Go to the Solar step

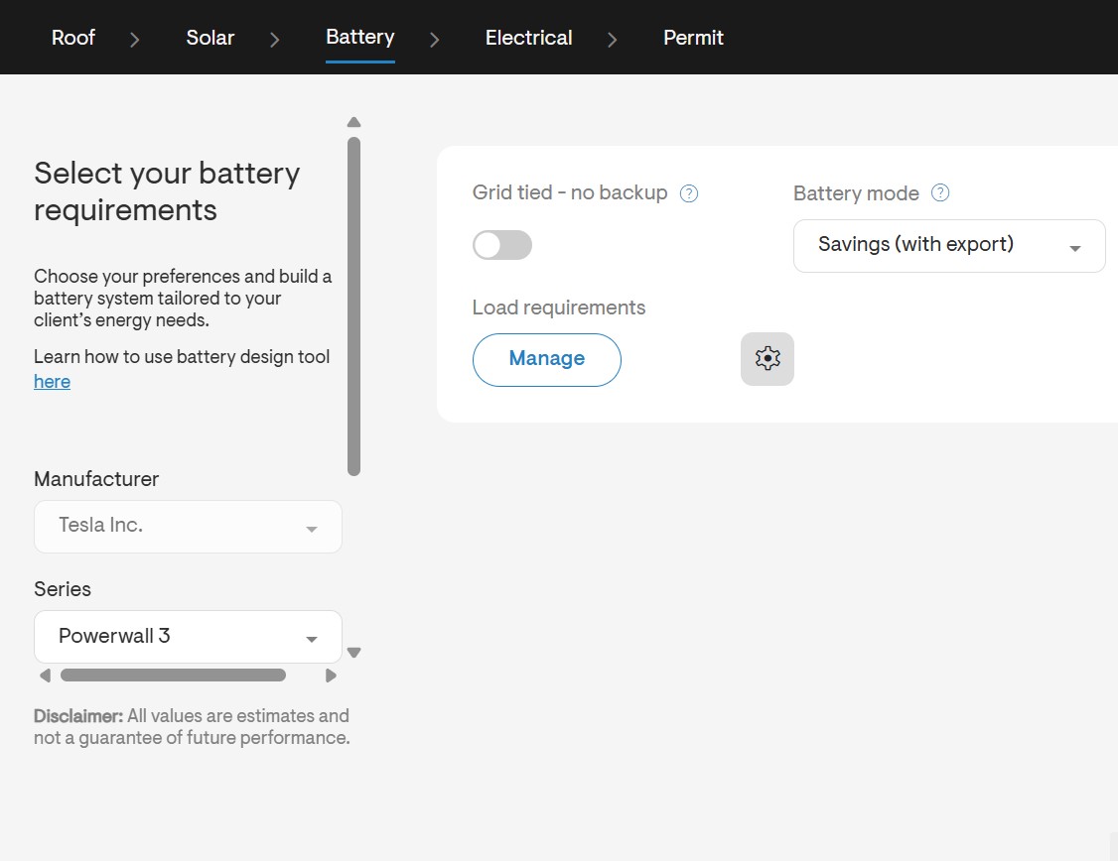tap(210, 38)
